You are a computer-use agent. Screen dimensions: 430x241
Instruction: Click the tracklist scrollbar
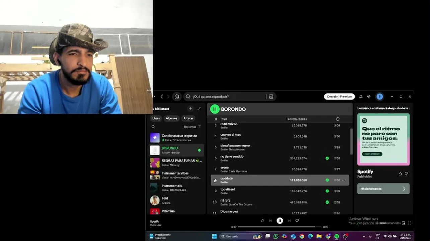(x=351, y=141)
